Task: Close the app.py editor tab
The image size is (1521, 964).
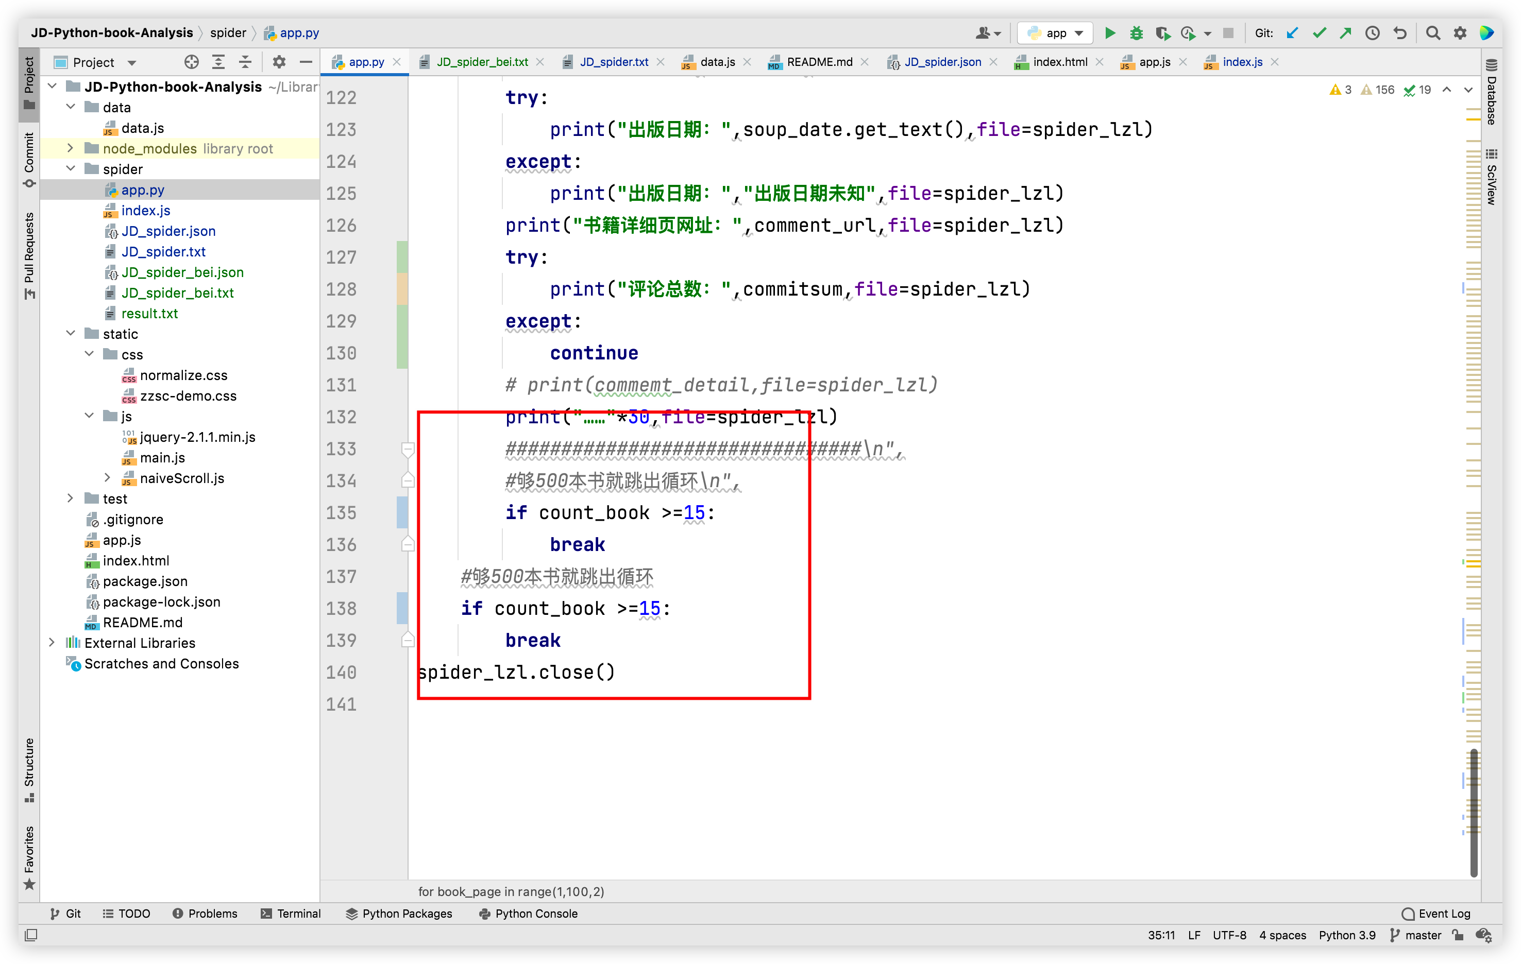Action: click(x=397, y=62)
